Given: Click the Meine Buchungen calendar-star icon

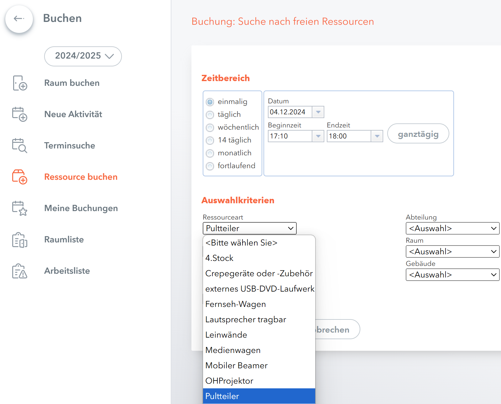Looking at the screenshot, I should pyautogui.click(x=20, y=208).
